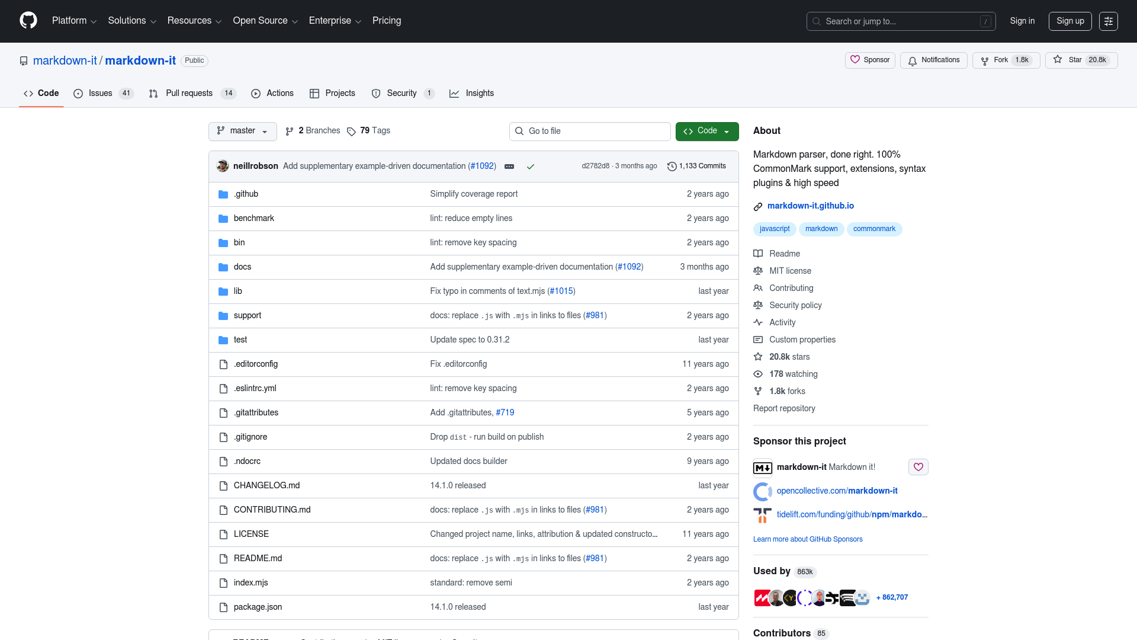Click the commit history clock icon

[672, 167]
